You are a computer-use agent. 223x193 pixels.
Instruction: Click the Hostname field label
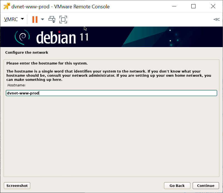[x=16, y=85]
